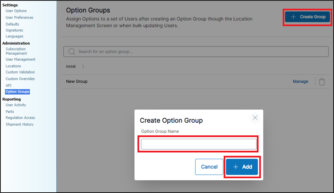Click the search magnifier icon
This screenshot has width=334, height=193.
[x=72, y=52]
